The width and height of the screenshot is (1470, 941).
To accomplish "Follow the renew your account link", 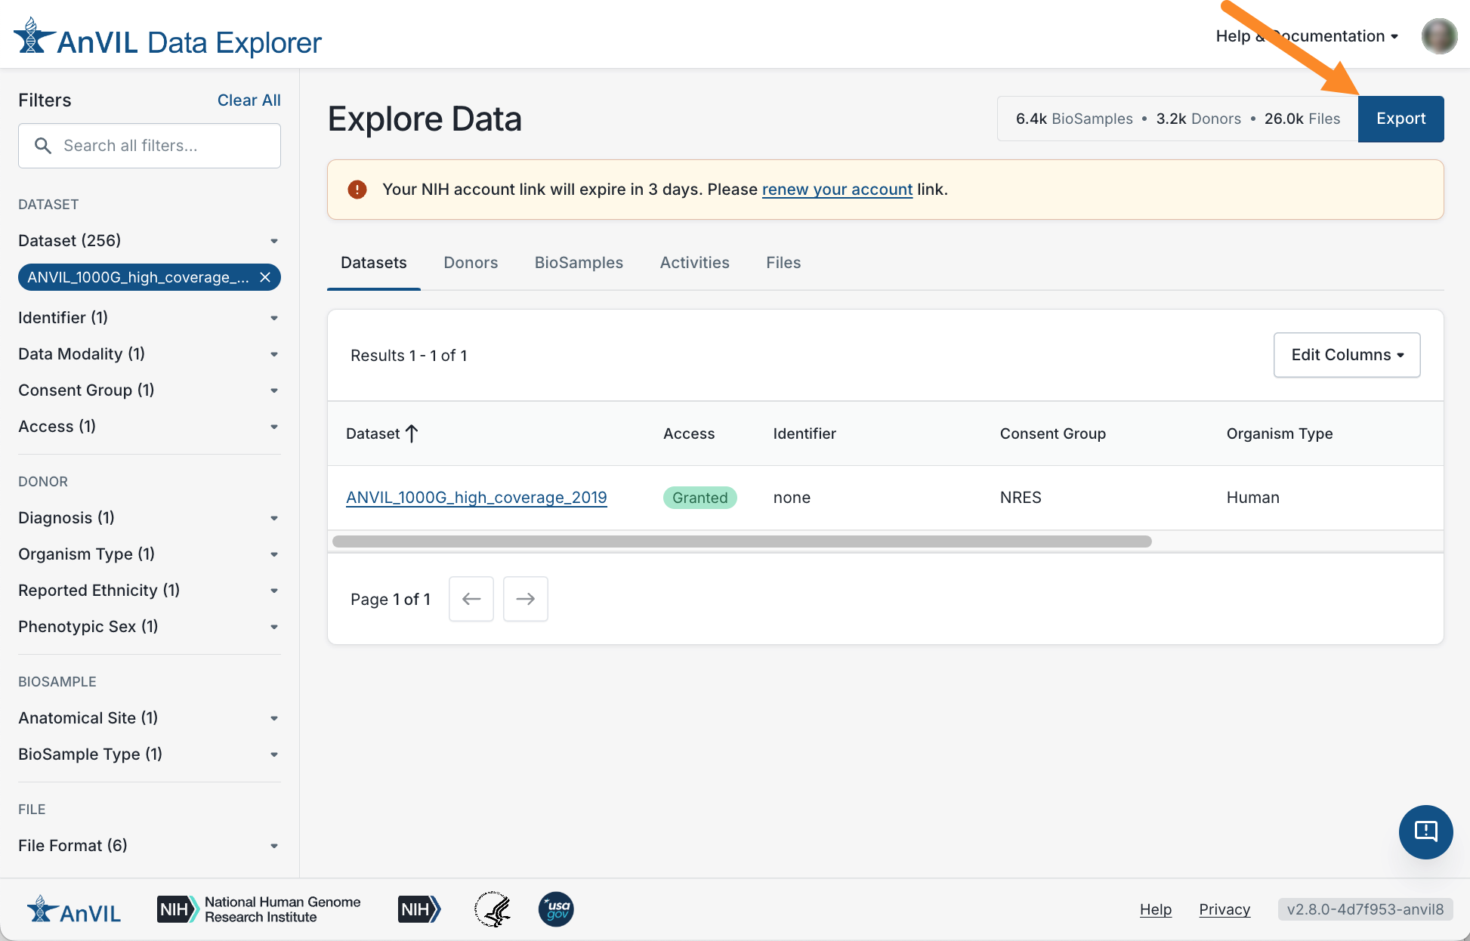I will [837, 190].
